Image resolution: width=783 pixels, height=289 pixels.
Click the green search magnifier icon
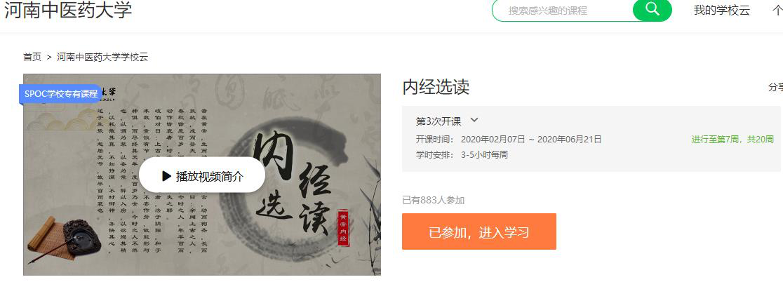[652, 10]
